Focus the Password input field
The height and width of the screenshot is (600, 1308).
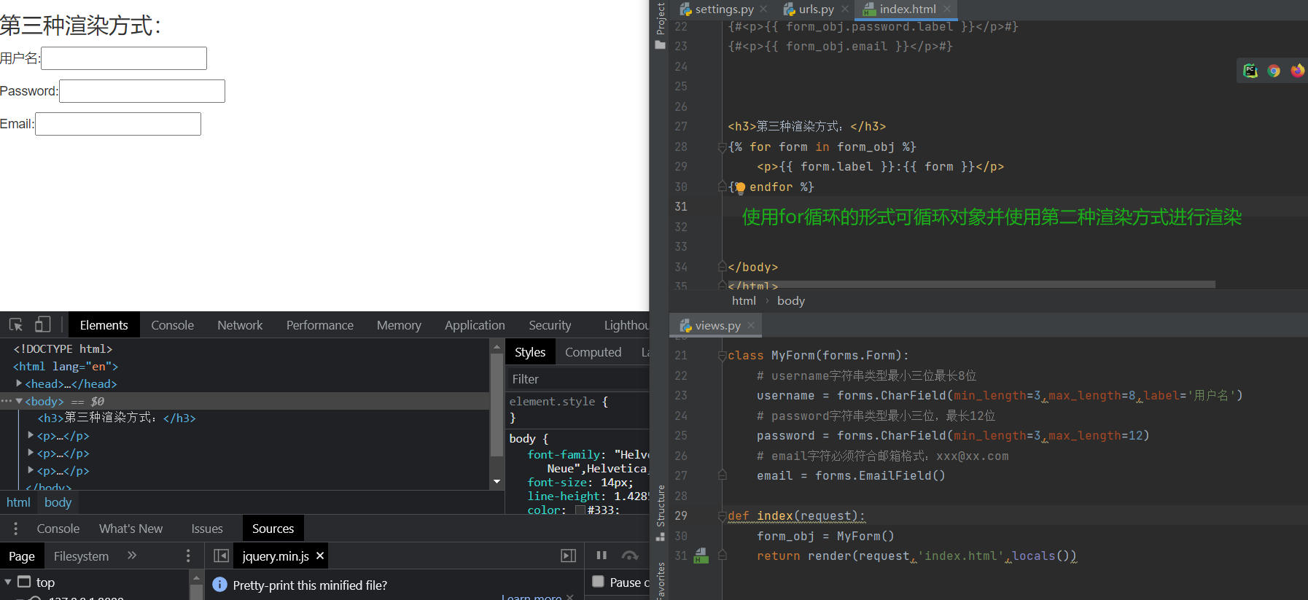[142, 91]
